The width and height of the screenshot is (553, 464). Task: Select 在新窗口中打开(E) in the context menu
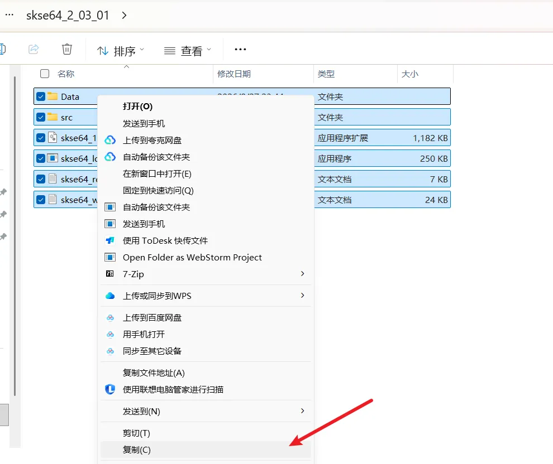point(206,173)
